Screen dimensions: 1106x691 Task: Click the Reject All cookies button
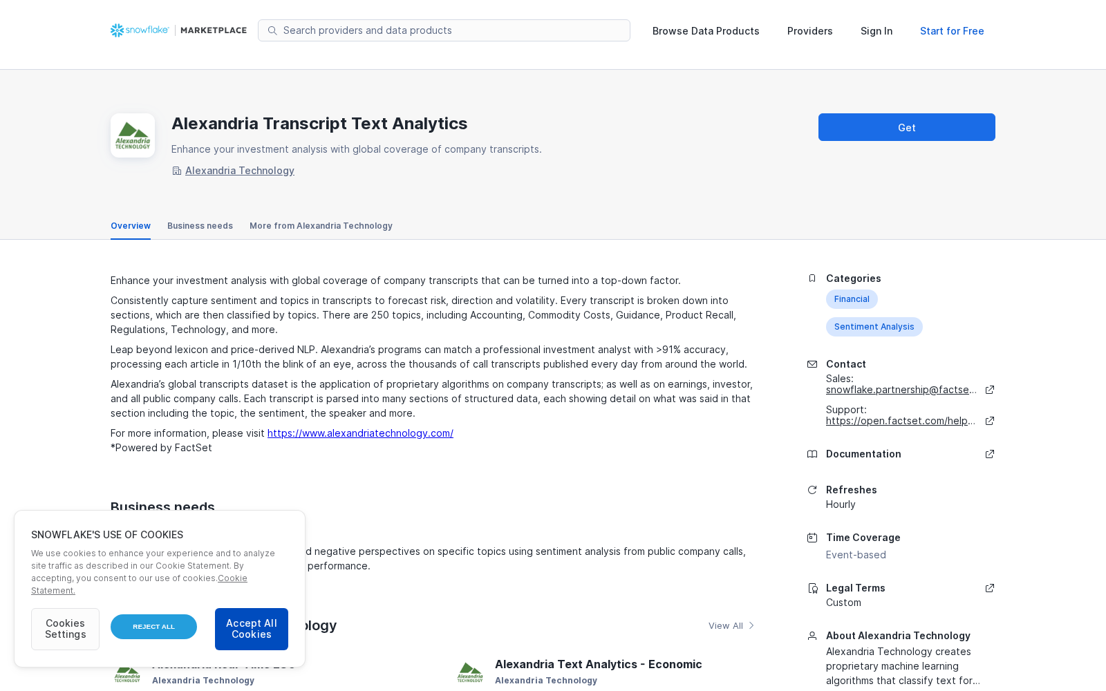click(x=153, y=627)
